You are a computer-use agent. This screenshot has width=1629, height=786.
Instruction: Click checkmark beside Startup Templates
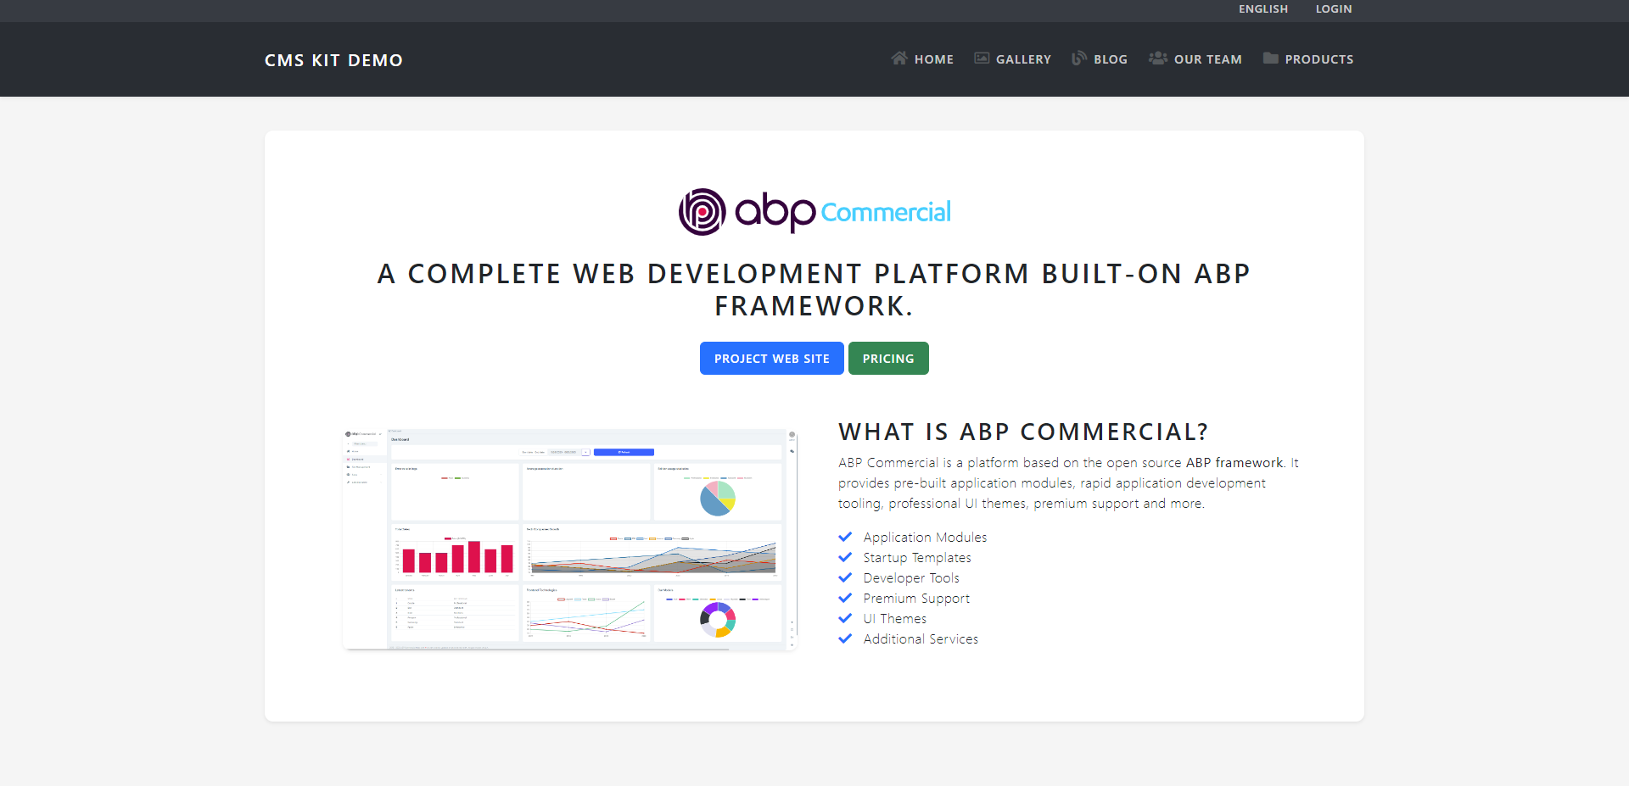click(845, 557)
